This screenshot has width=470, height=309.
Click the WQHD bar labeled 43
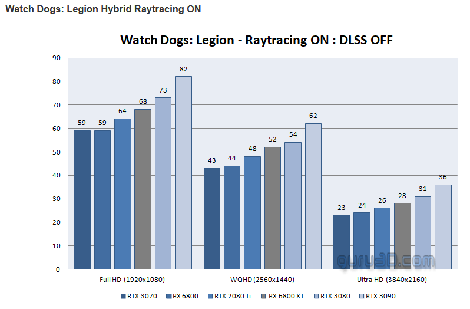(x=212, y=219)
